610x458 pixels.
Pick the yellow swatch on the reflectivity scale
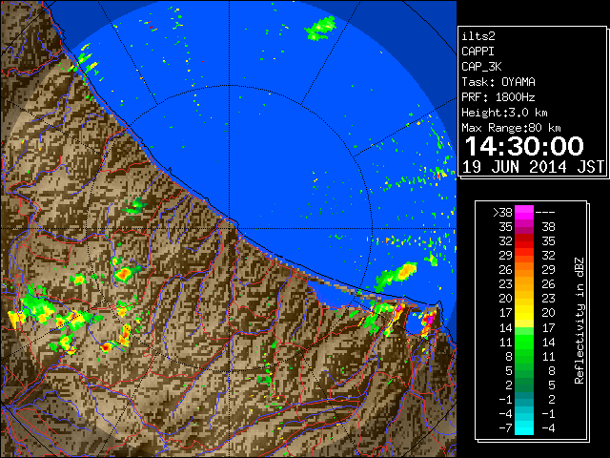pyautogui.click(x=524, y=313)
